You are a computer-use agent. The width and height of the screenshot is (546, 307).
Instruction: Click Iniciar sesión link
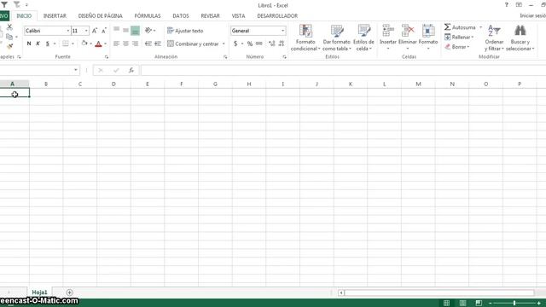point(532,16)
